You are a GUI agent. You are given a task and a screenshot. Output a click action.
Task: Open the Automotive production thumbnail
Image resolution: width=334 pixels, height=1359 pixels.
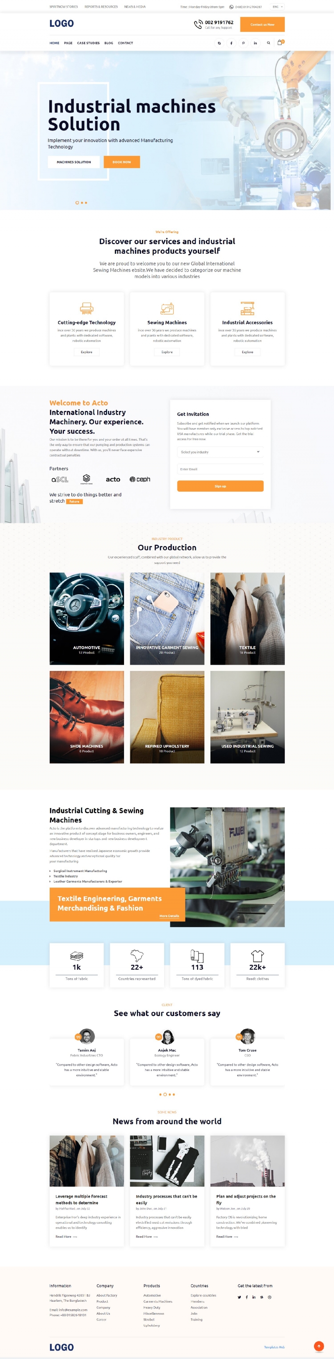coord(87,618)
